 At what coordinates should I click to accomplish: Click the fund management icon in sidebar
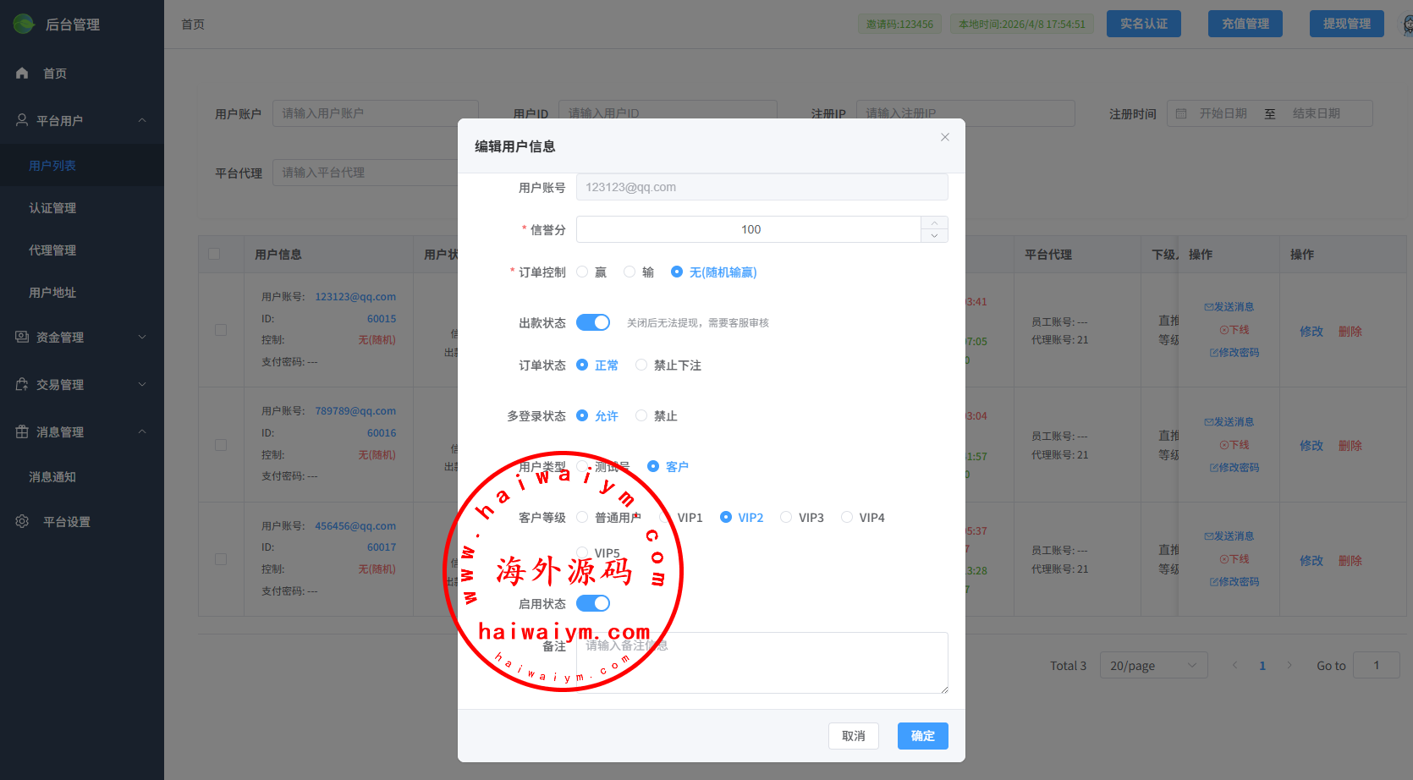(22, 337)
